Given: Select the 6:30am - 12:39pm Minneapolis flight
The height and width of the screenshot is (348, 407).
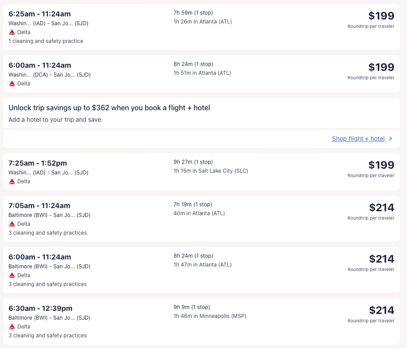Looking at the screenshot, I should pyautogui.click(x=40, y=309).
